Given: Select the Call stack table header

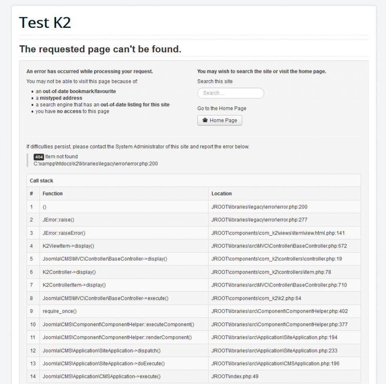Looking at the screenshot, I should click(x=41, y=181).
